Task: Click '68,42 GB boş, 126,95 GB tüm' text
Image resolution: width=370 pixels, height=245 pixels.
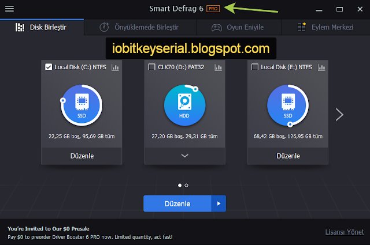Action: (288, 136)
